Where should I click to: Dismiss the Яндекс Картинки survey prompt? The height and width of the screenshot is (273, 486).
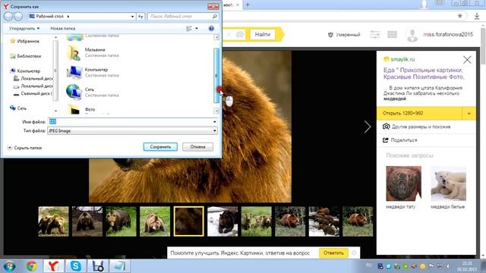(x=354, y=253)
